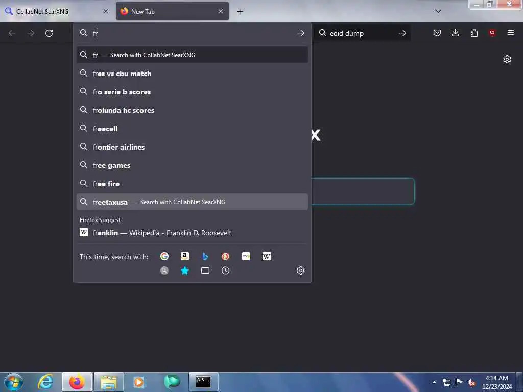Search this time with Bing
The height and width of the screenshot is (392, 523).
[x=205, y=256]
